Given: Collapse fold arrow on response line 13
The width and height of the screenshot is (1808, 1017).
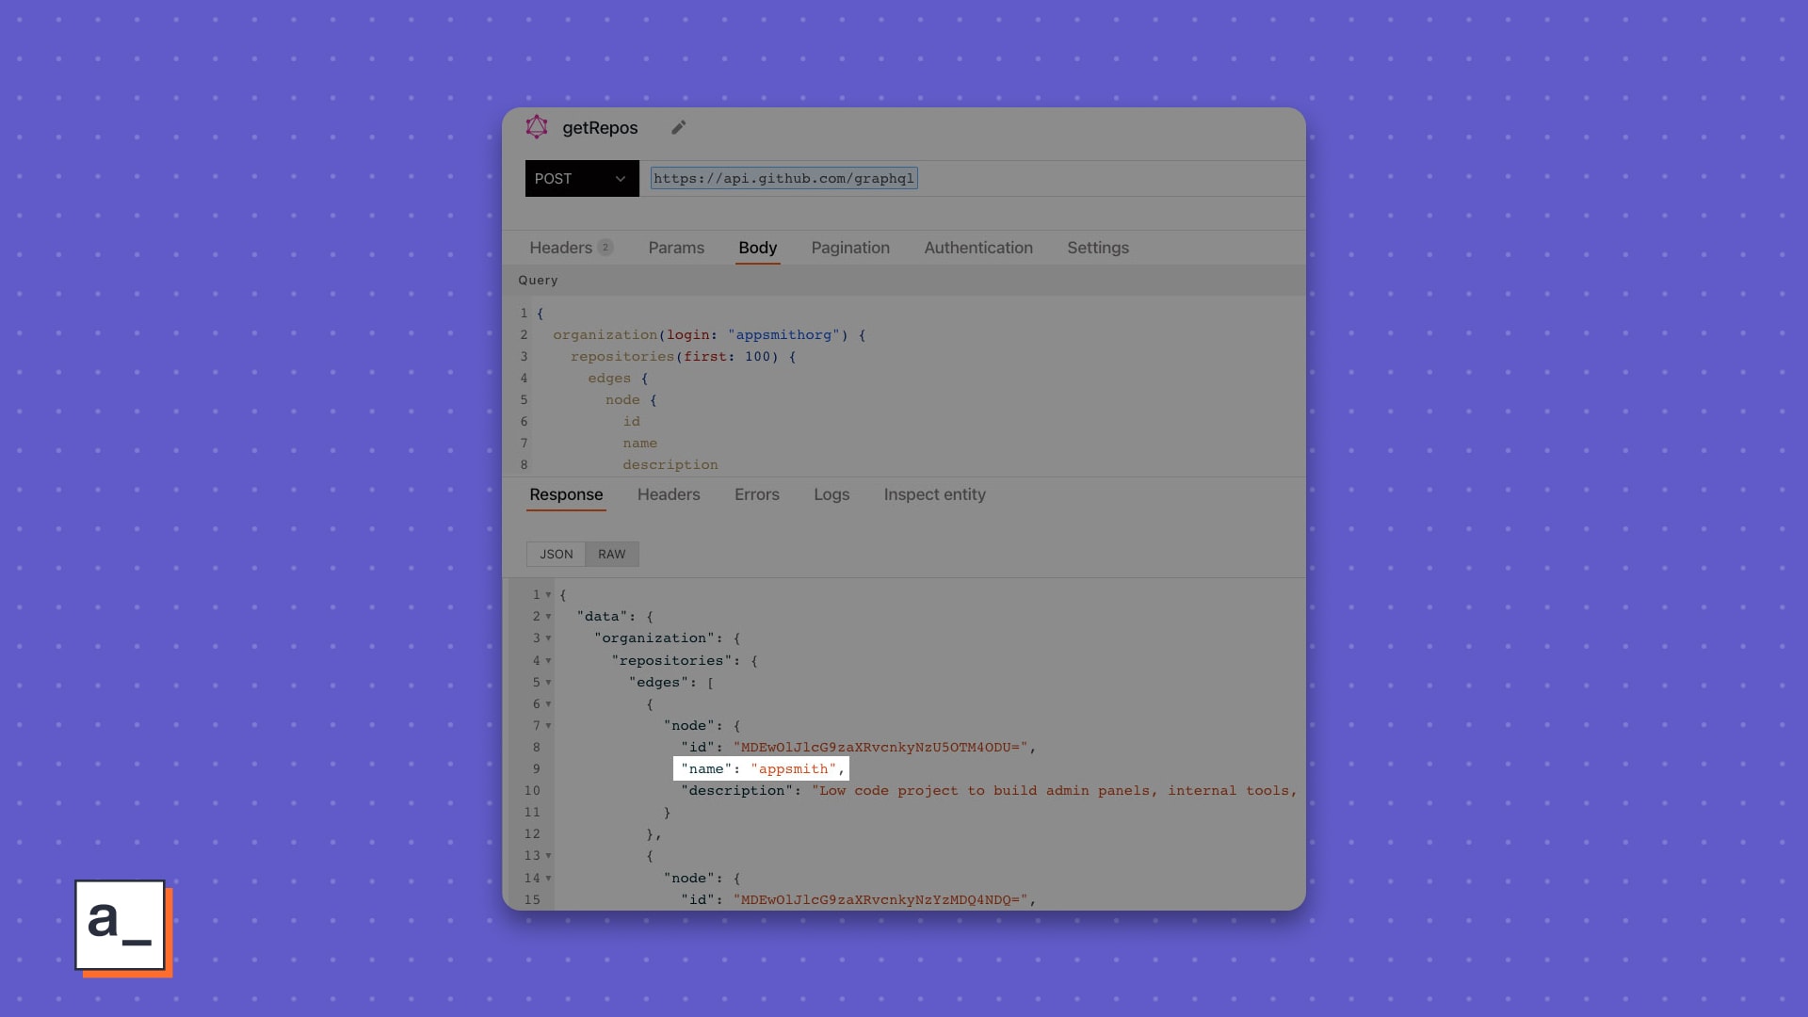Looking at the screenshot, I should pos(548,856).
